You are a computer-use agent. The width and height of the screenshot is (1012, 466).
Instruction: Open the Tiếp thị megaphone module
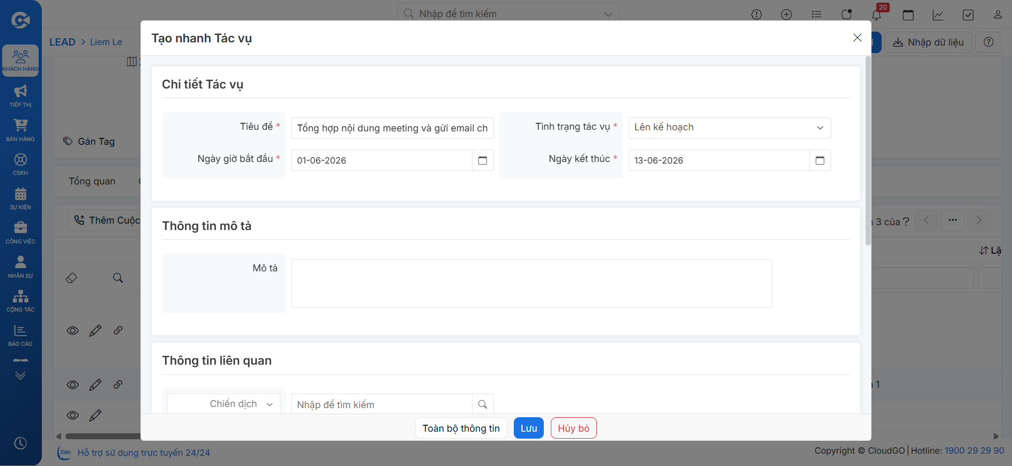coord(20,95)
